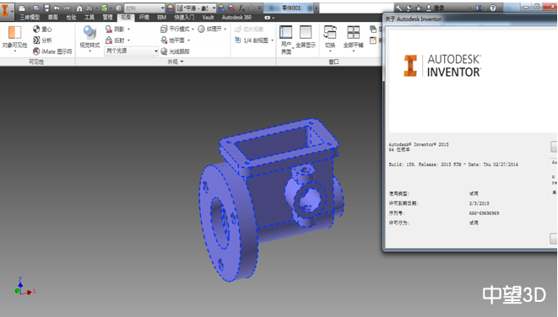Open the 两个光源 lighting style dropdown
The height and width of the screenshot is (317, 558).
[x=132, y=51]
